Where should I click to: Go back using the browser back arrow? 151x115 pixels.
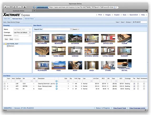(5, 7)
